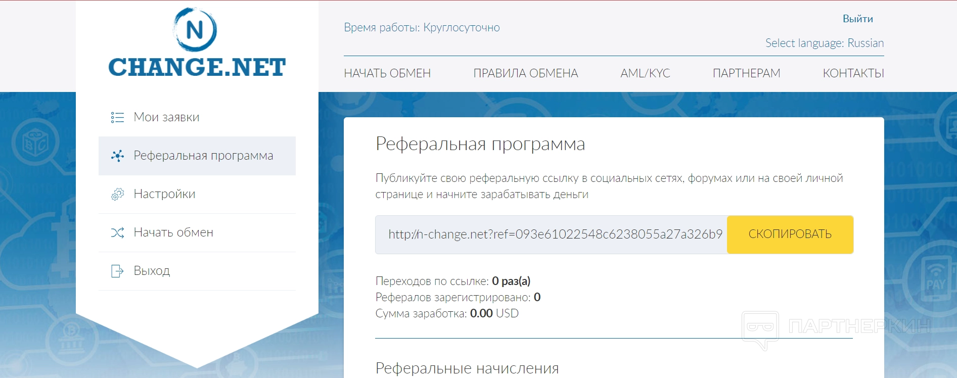Click the Реферальные начисления heading
The width and height of the screenshot is (957, 378).
pyautogui.click(x=467, y=368)
